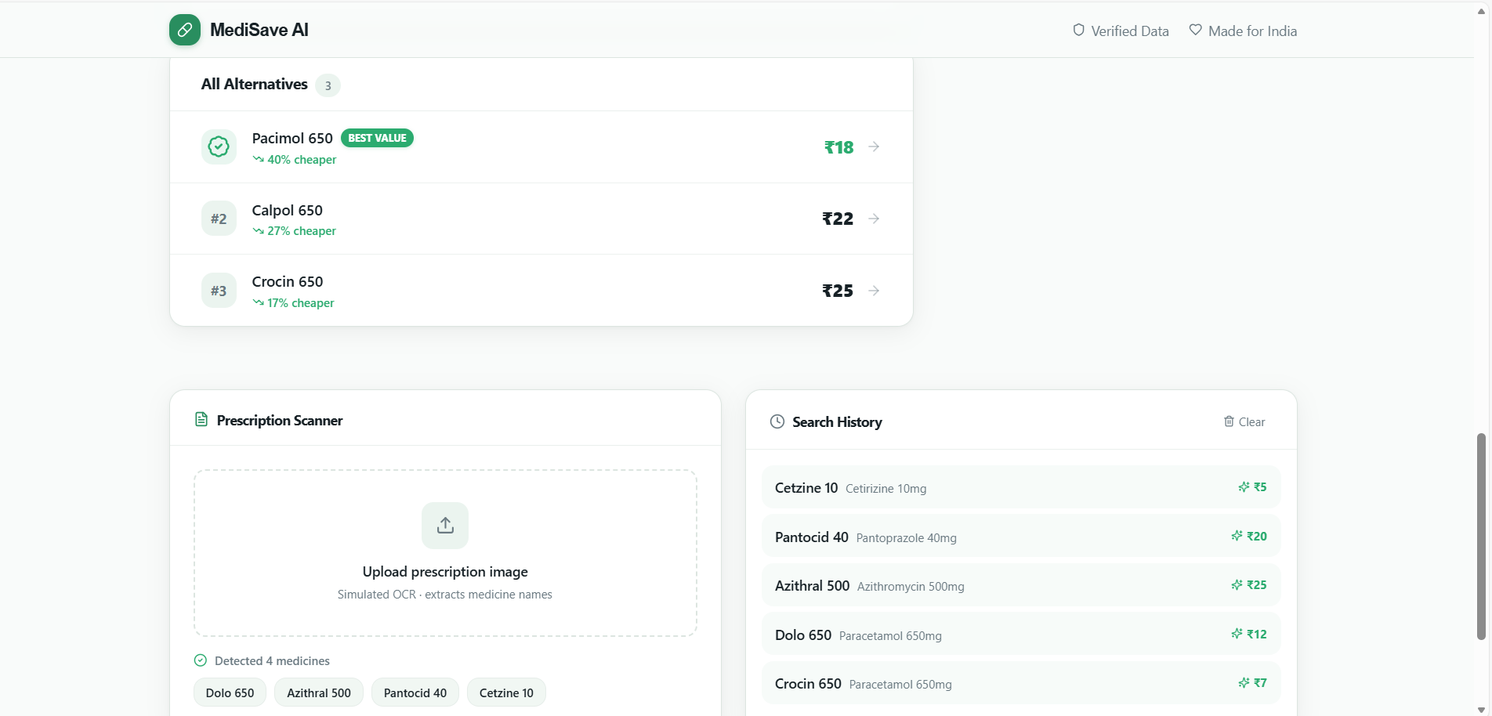
Task: Click the Crocin 650 alternative name
Action: pyautogui.click(x=288, y=282)
